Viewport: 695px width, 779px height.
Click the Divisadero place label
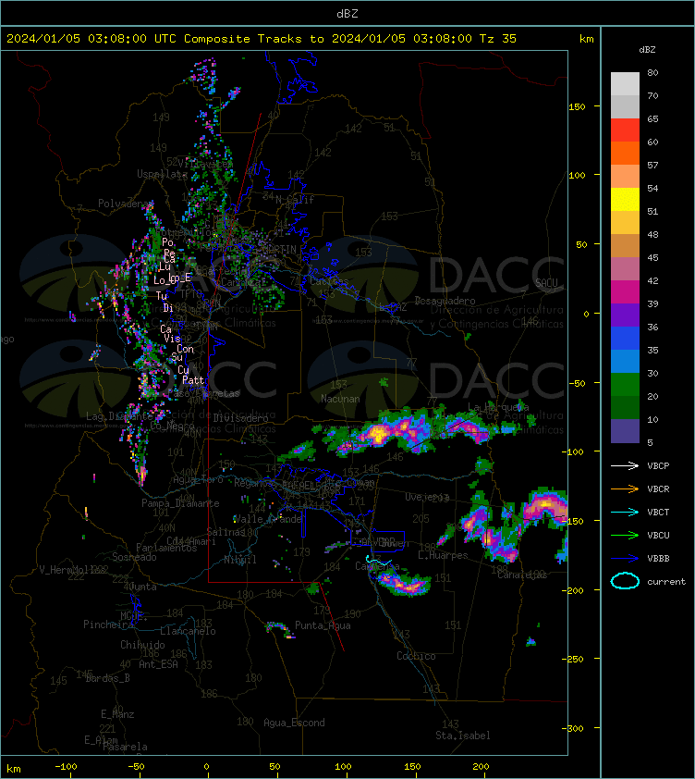[x=241, y=418]
